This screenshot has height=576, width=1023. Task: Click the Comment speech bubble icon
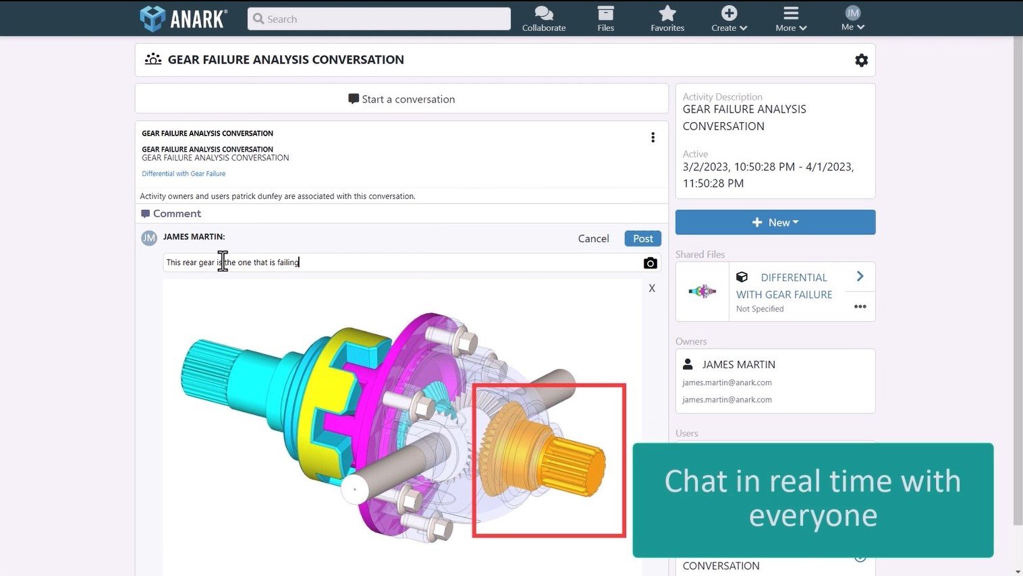146,213
